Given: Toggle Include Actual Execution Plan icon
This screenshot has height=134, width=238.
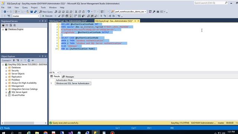Looking at the screenshot, I should click(75, 16).
